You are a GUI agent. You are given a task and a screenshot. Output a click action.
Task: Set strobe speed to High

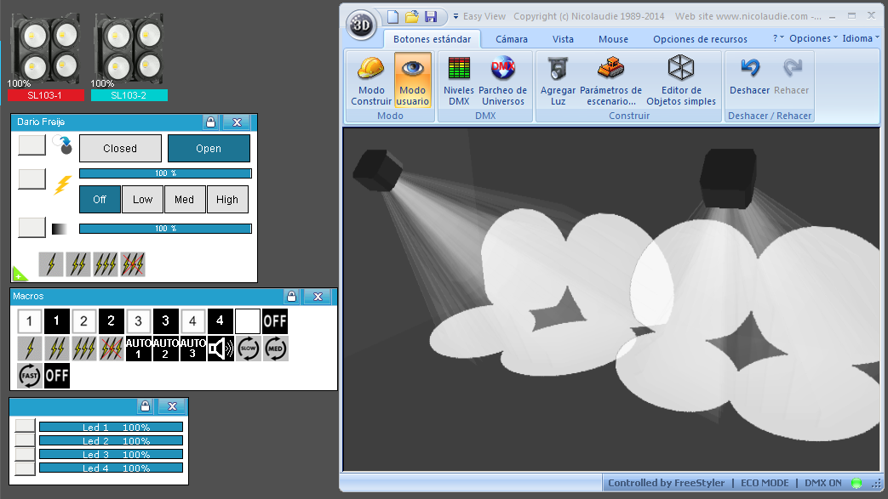click(x=227, y=199)
